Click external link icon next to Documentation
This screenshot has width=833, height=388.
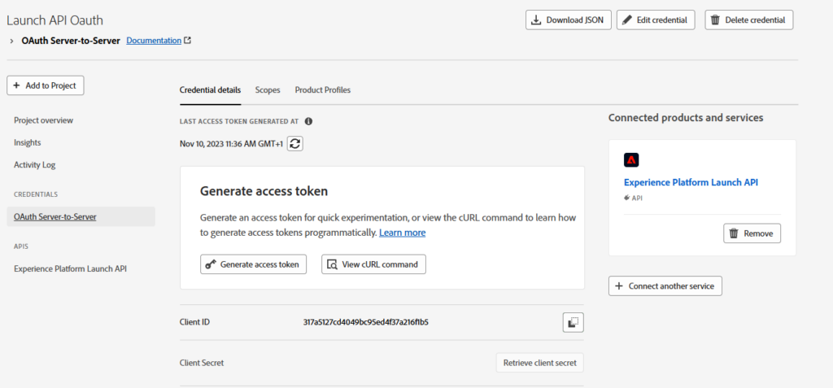click(x=188, y=40)
